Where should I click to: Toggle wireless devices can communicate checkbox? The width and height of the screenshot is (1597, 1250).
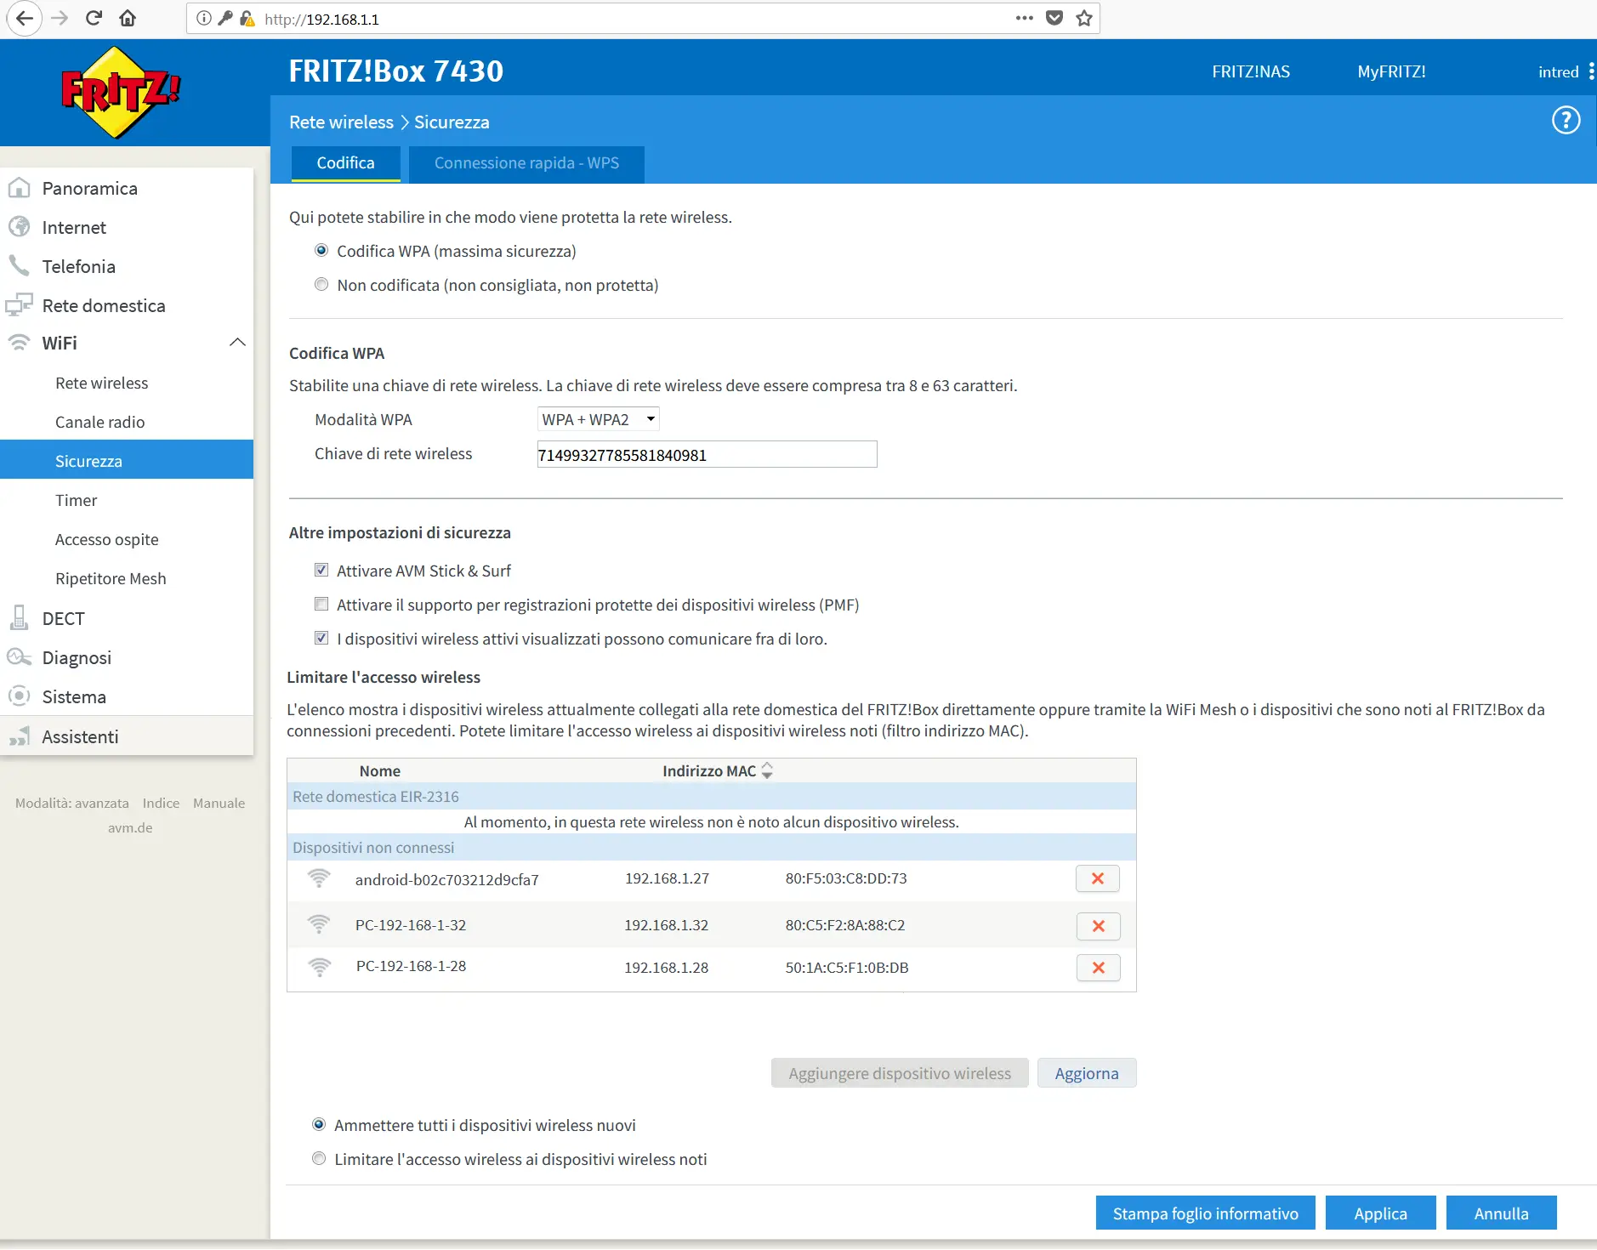(321, 638)
